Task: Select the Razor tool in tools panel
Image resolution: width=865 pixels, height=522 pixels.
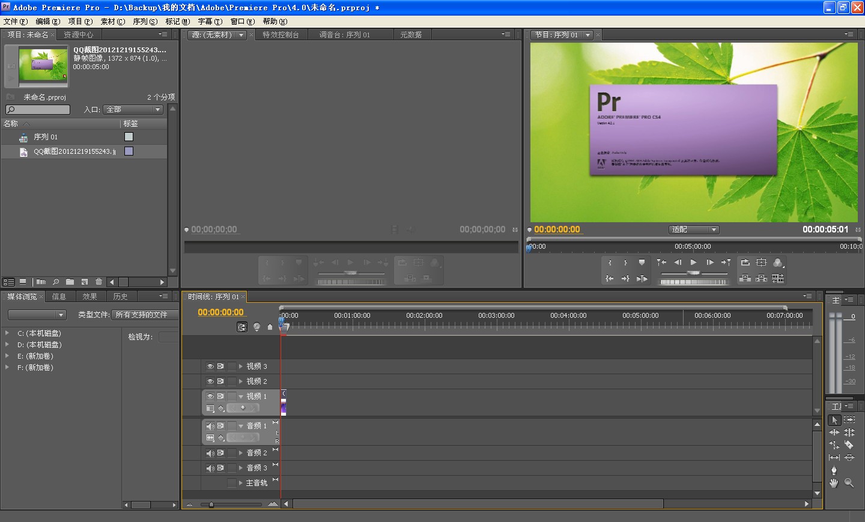Action: tap(849, 445)
